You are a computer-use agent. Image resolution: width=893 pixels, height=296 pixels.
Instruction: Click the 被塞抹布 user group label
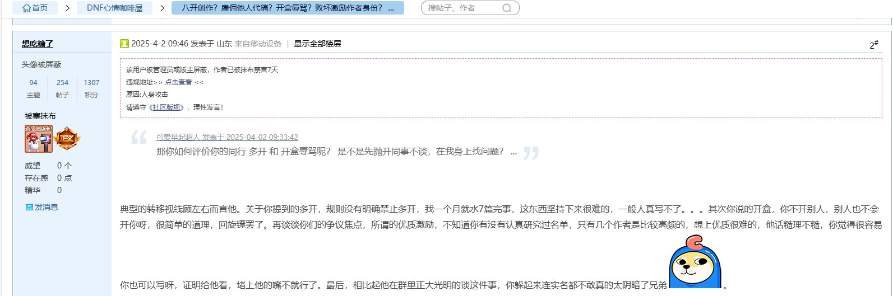(40, 116)
